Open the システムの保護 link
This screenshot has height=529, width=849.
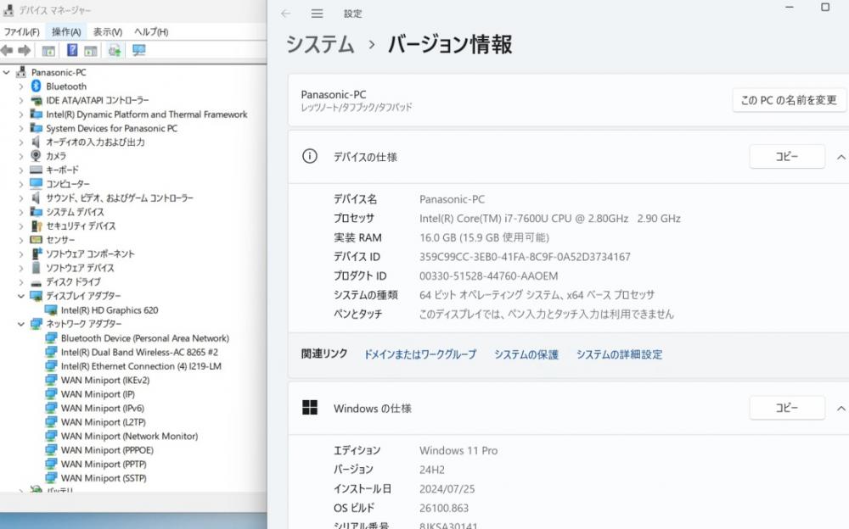(526, 354)
